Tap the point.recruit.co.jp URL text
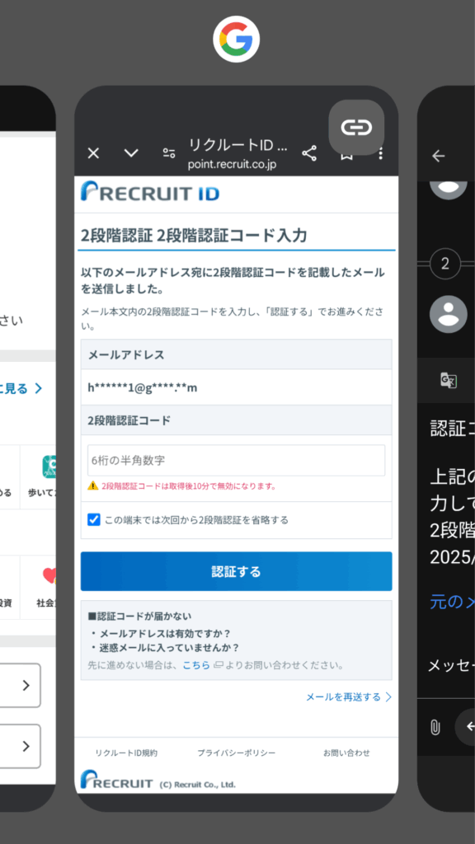Viewport: 475px width, 844px height. tap(232, 165)
